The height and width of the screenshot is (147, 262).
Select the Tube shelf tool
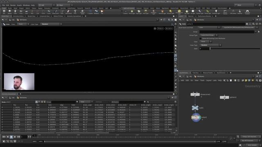tap(15, 12)
